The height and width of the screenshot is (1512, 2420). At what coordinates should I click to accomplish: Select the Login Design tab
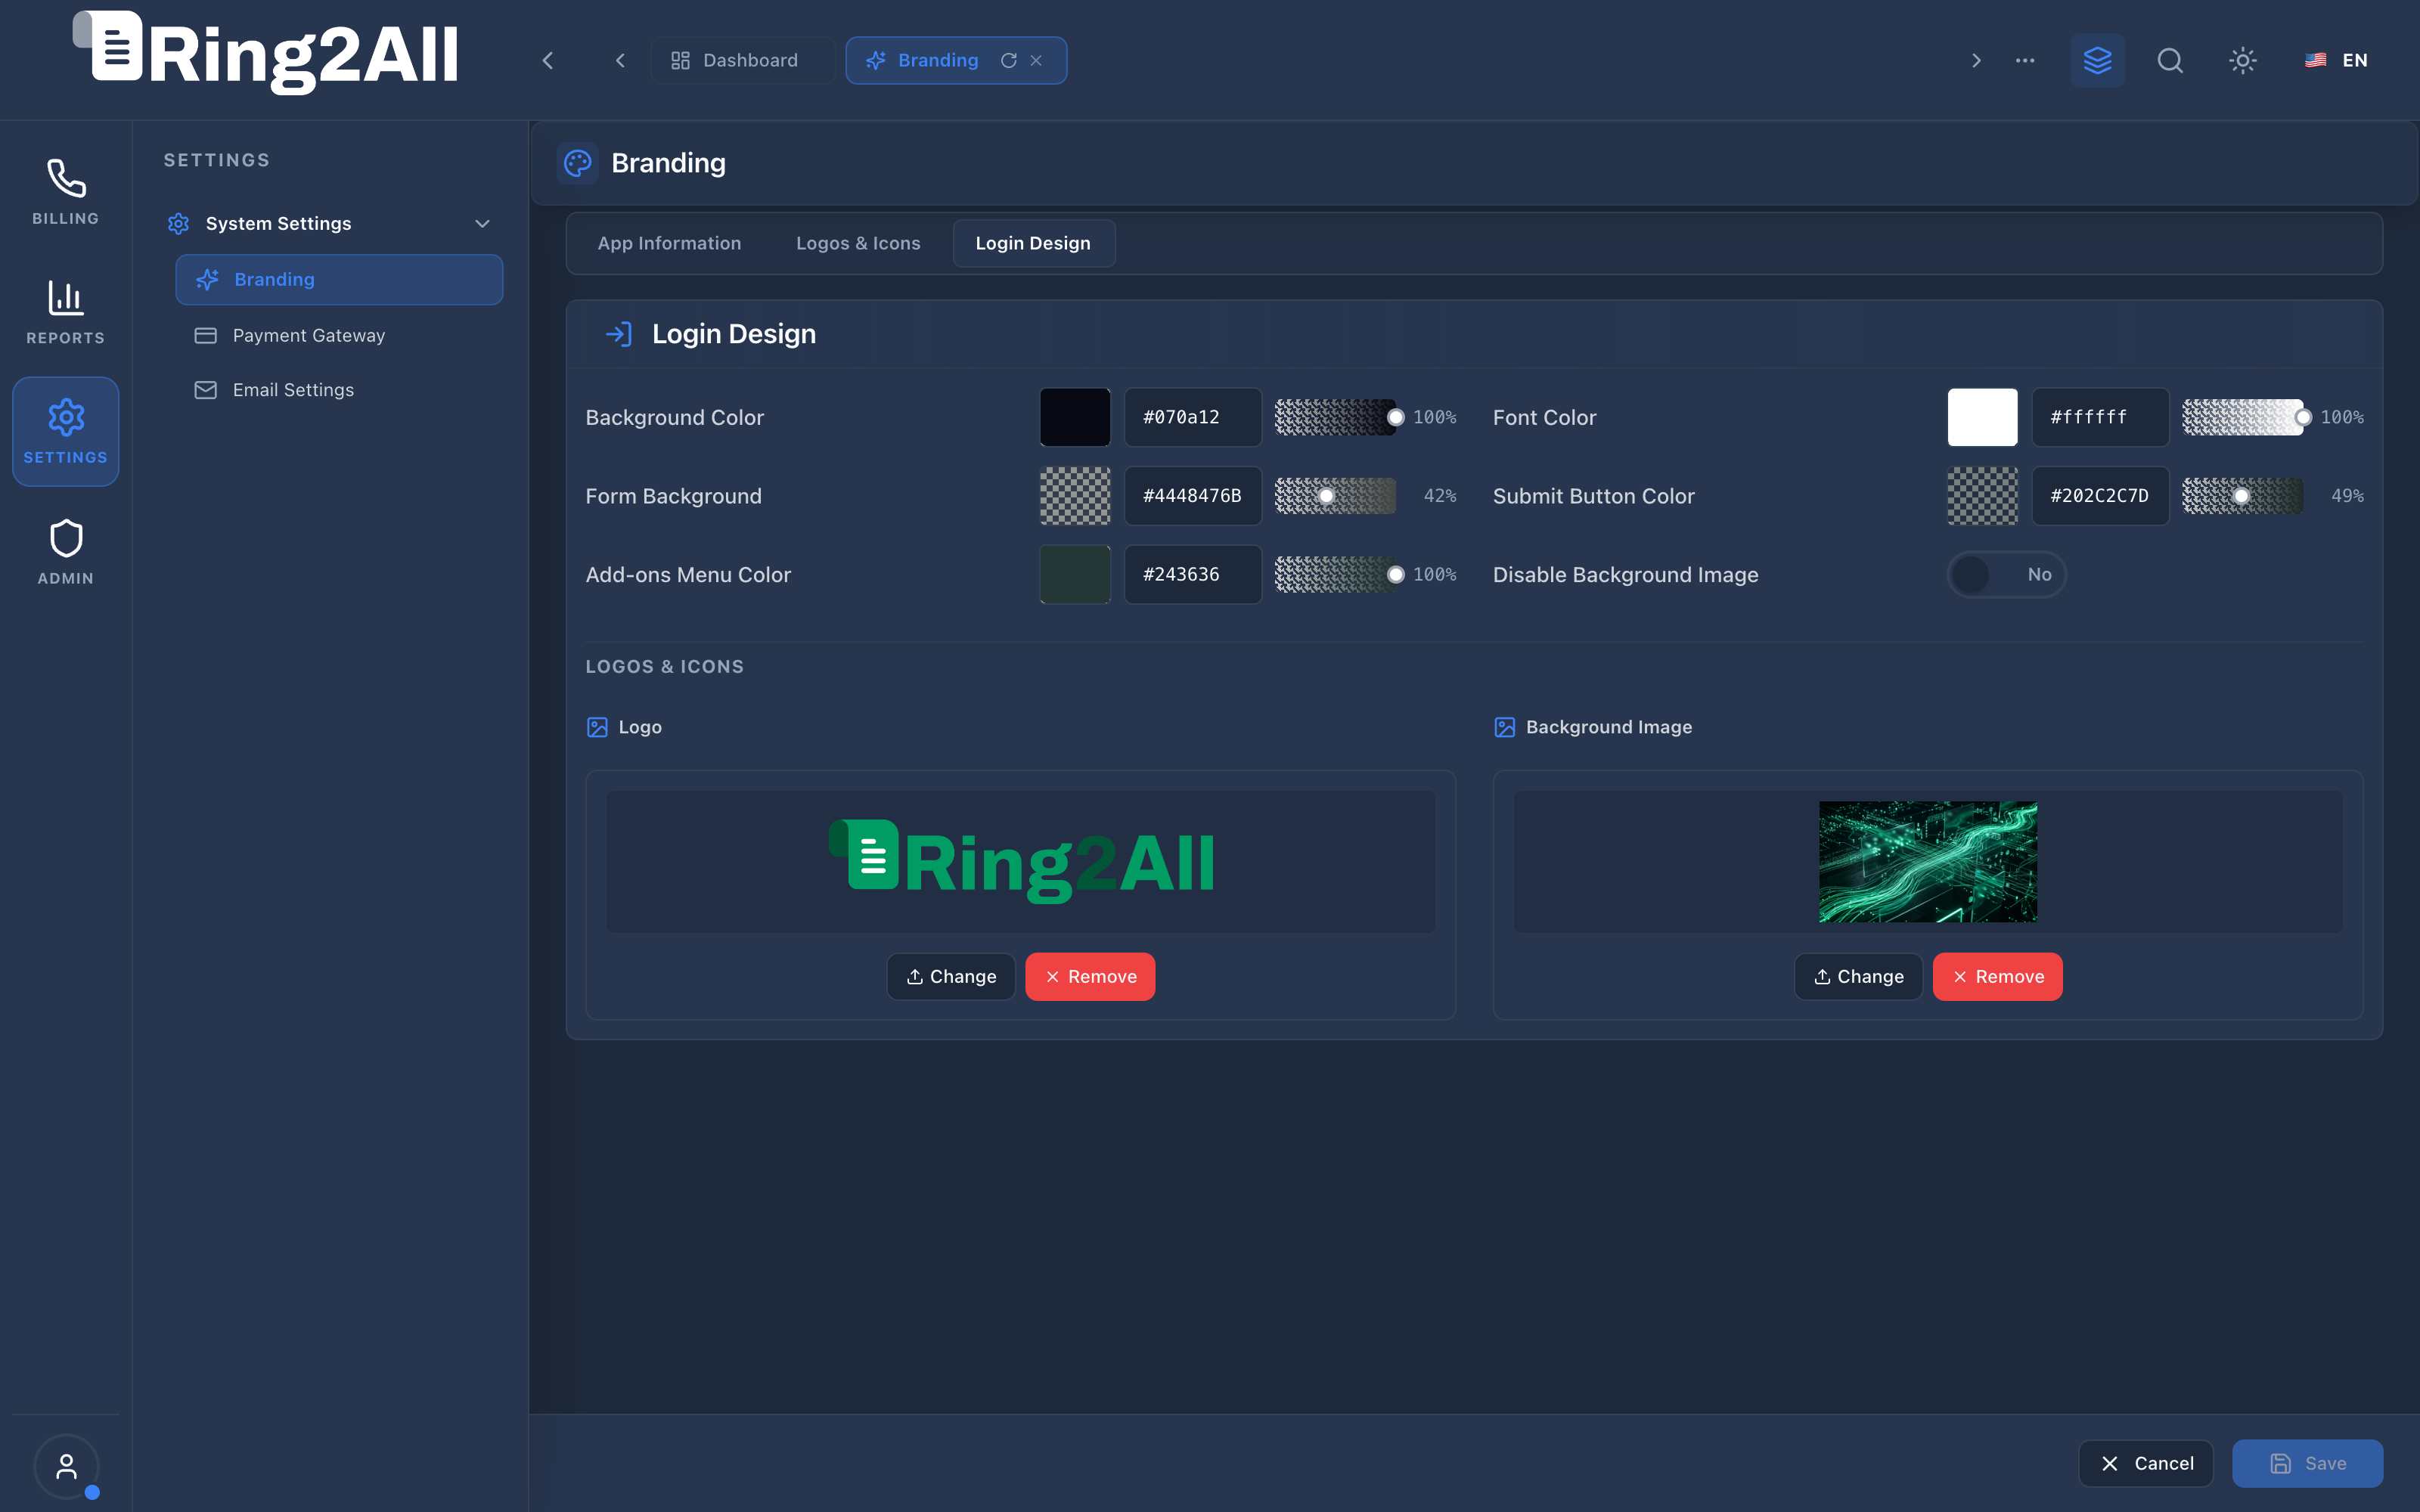pyautogui.click(x=1033, y=243)
